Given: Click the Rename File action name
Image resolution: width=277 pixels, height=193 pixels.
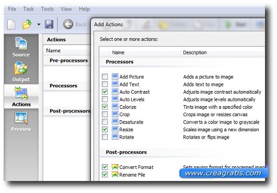Looking at the screenshot, I should click(132, 175).
